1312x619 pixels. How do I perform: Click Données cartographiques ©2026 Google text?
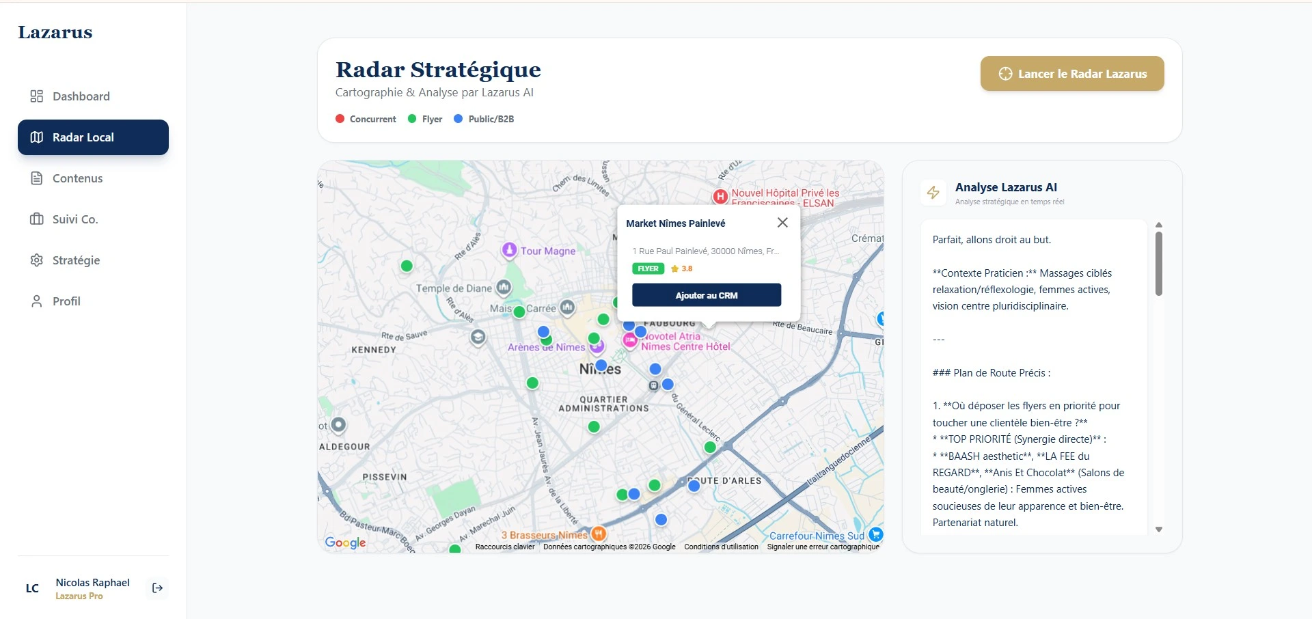coord(610,547)
